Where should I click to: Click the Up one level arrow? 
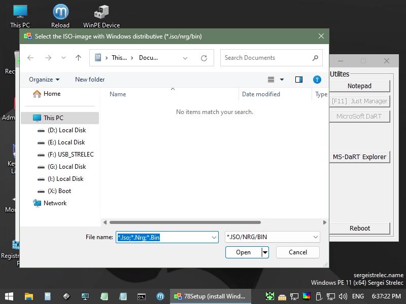[x=78, y=58]
